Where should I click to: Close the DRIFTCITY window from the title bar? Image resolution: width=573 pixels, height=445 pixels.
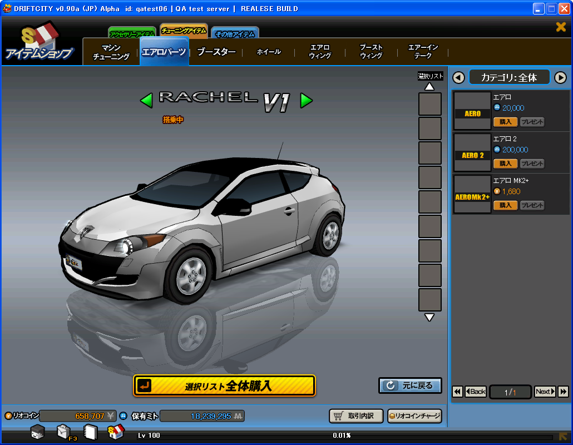564,8
